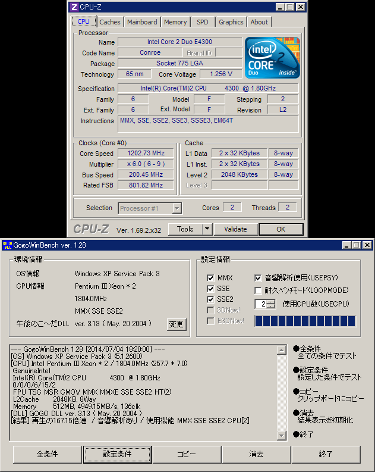375x472 pixels.
Task: Click OK in CPU-Z
Action: click(x=281, y=229)
